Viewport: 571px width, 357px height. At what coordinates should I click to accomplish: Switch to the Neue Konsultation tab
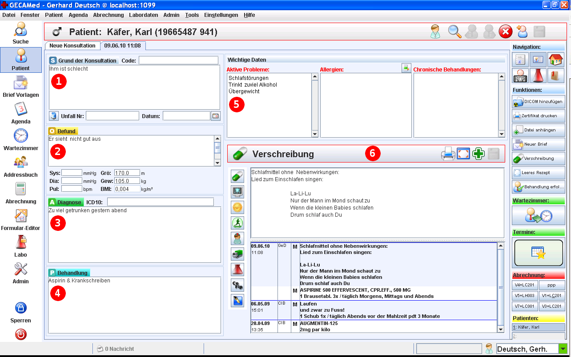coord(72,46)
